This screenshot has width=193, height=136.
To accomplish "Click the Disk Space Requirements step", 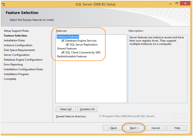I will [x=19, y=50].
